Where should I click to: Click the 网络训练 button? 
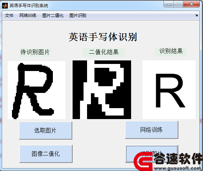click(x=152, y=130)
